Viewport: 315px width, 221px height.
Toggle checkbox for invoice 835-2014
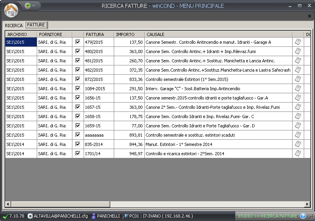[78, 144]
